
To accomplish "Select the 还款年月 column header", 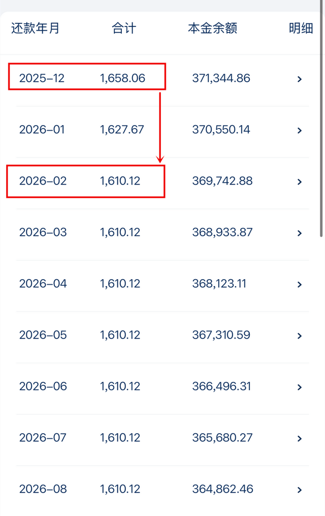I will [x=36, y=28].
